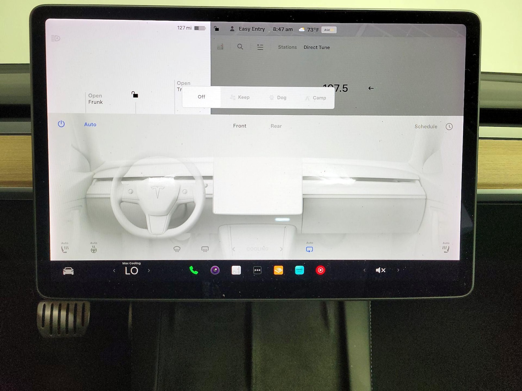
Task: Open the purple Camera app
Action: click(x=215, y=270)
